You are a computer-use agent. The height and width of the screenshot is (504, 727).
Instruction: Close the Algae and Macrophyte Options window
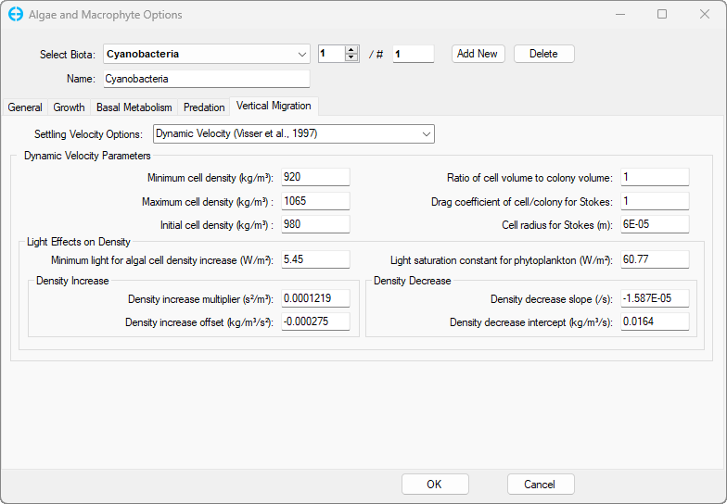pos(705,15)
